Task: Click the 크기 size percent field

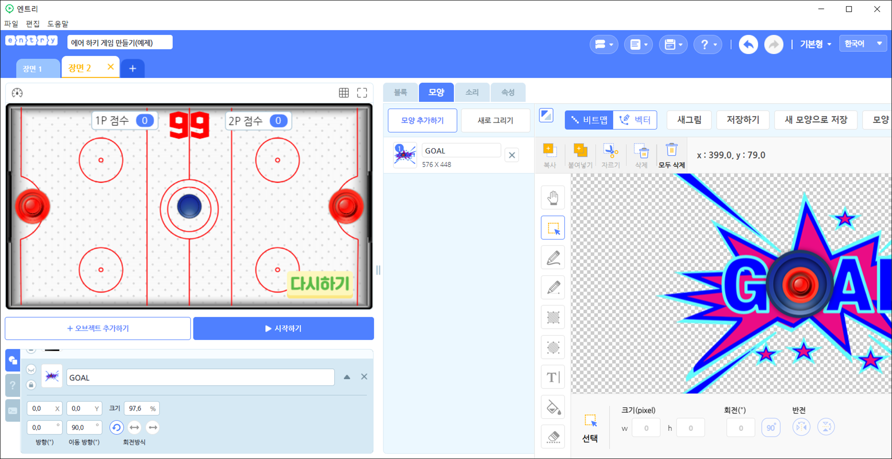Action: pyautogui.click(x=142, y=409)
